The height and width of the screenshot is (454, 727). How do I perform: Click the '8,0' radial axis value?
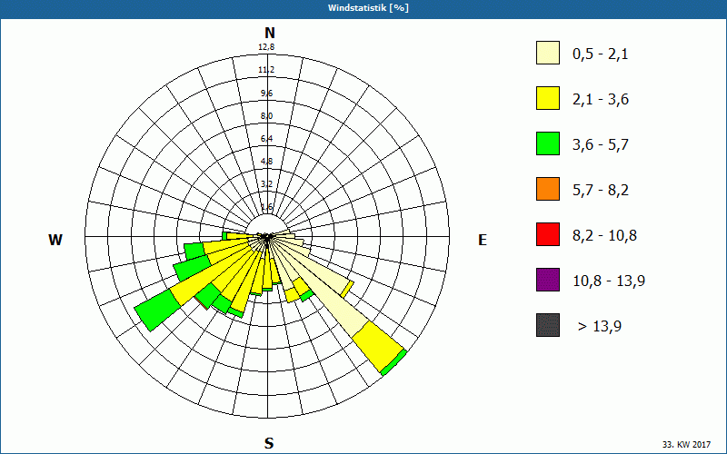point(266,116)
